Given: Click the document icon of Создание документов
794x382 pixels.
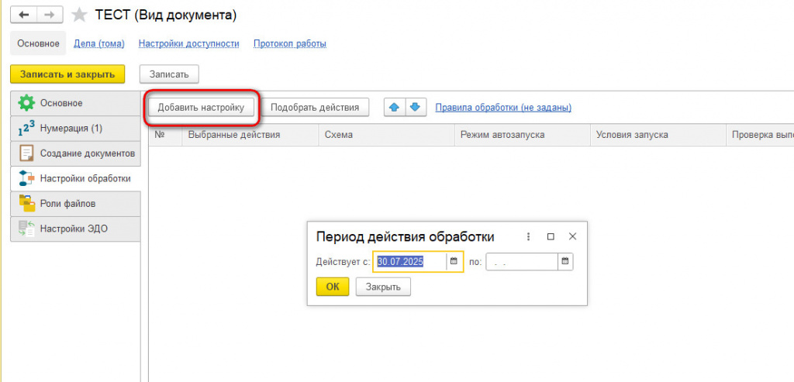Looking at the screenshot, I should pyautogui.click(x=26, y=153).
